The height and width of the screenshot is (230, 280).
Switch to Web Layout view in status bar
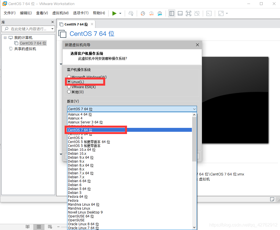[x=50, y=227]
